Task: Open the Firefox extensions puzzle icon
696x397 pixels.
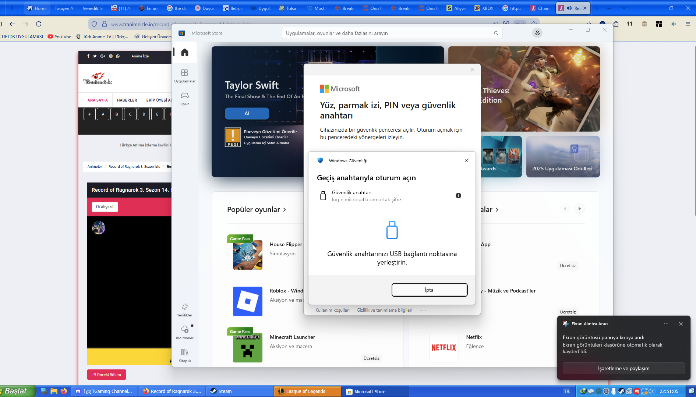Action: tap(616, 24)
